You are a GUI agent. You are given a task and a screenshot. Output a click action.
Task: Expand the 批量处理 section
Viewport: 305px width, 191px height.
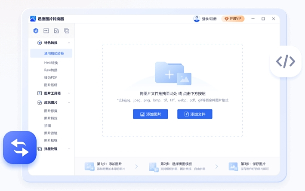click(69, 149)
